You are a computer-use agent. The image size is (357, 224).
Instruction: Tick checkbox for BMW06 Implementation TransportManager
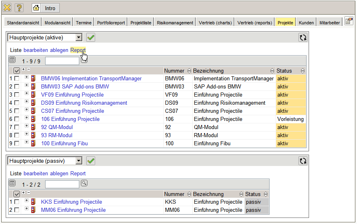(17, 79)
